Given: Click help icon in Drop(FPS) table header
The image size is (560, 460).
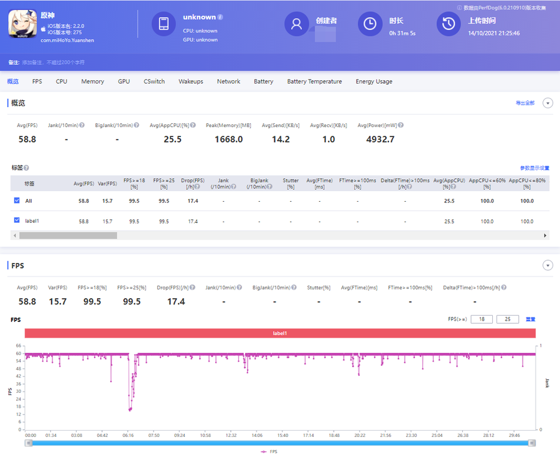Looking at the screenshot, I should click(x=197, y=187).
